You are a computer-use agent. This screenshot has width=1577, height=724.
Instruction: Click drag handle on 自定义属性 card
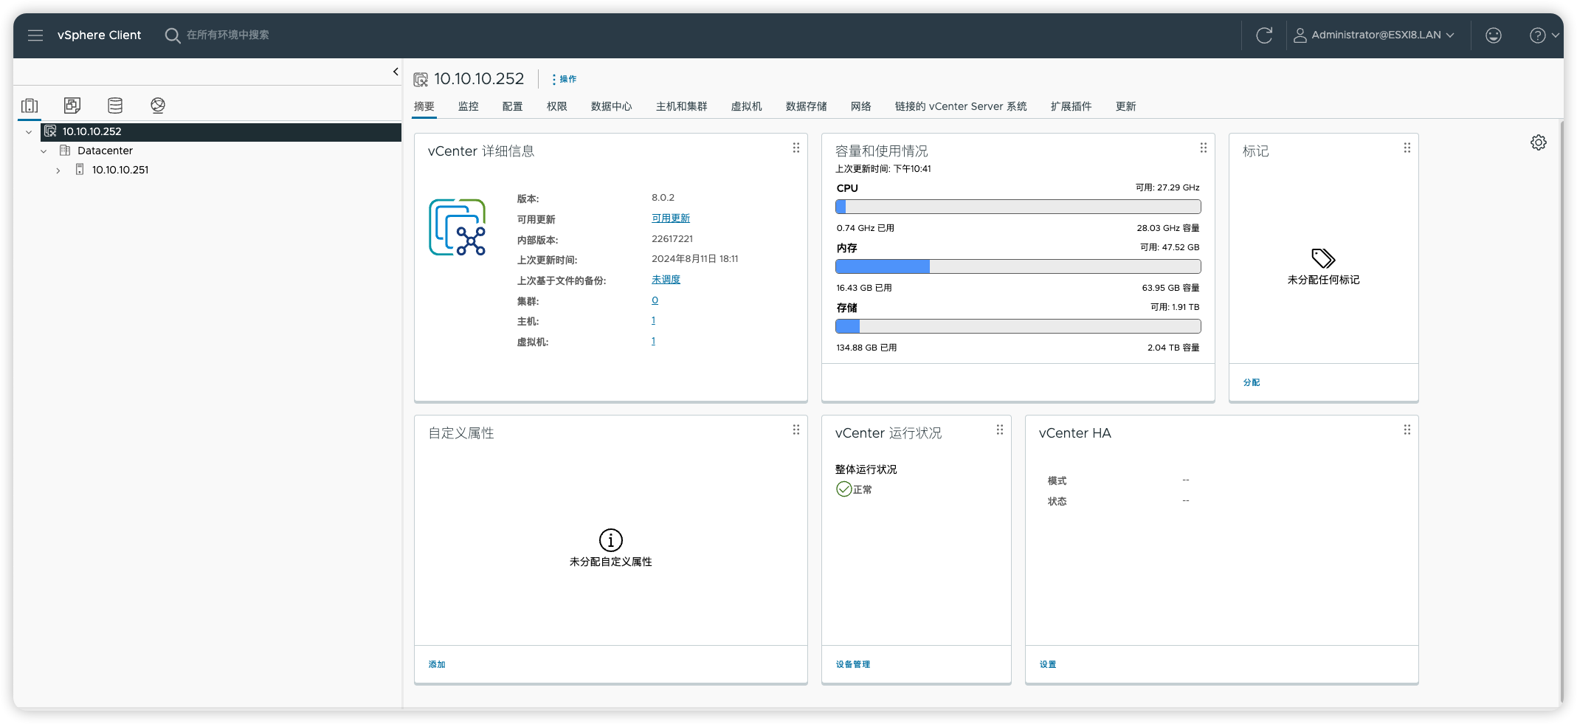tap(796, 430)
